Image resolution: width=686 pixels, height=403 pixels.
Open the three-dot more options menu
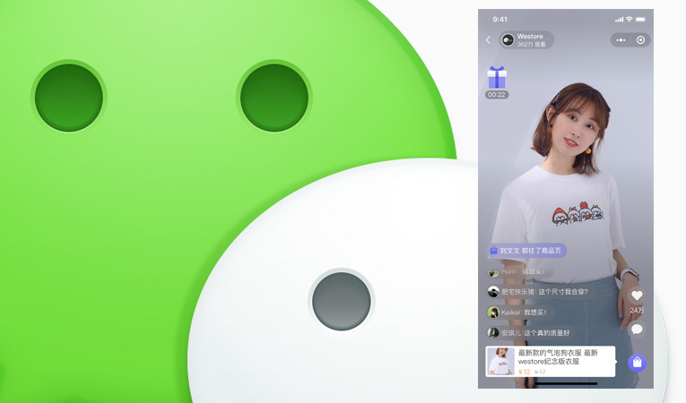[x=621, y=40]
